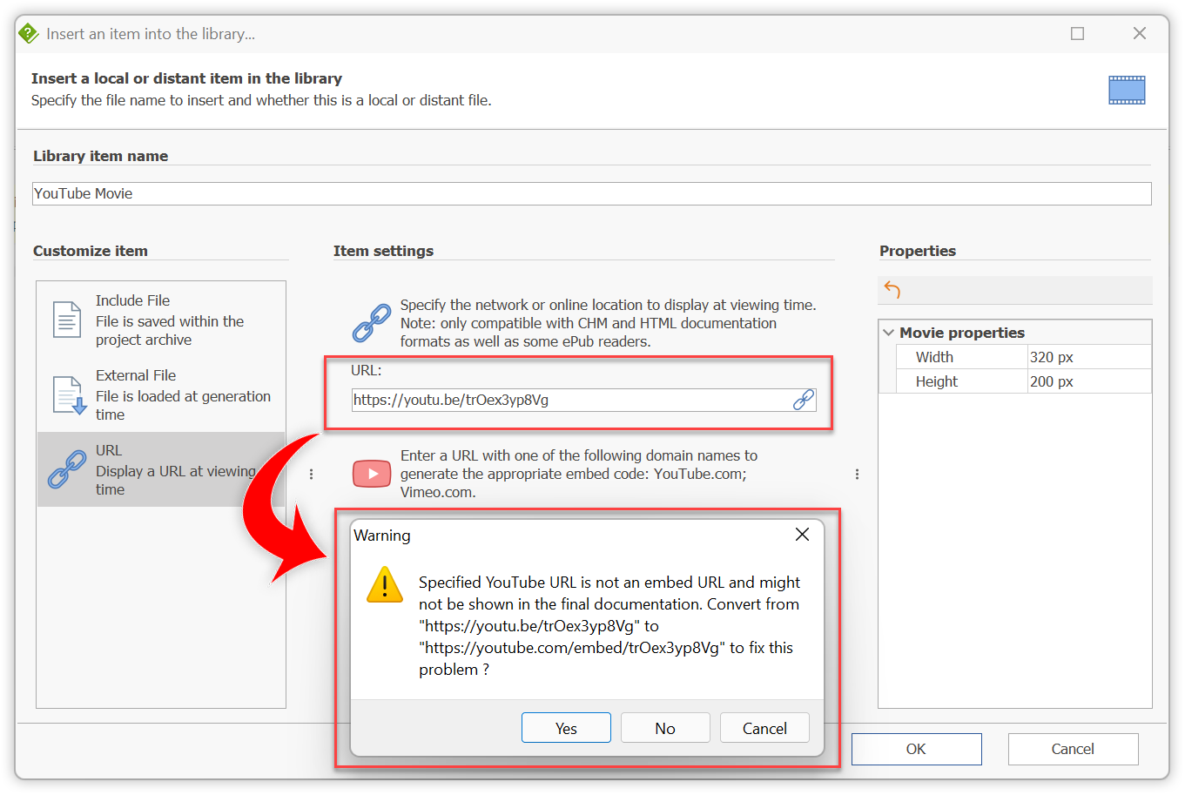
Task: Click the Customize item heading
Action: click(x=91, y=251)
